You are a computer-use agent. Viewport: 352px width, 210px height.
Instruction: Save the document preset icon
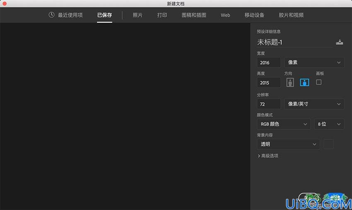340,42
